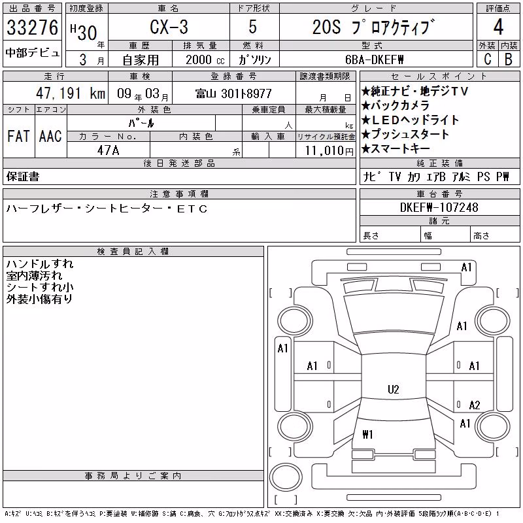This screenshot has width=523, height=523.
Task: Click the color number 47A field
Action: pyautogui.click(x=109, y=150)
